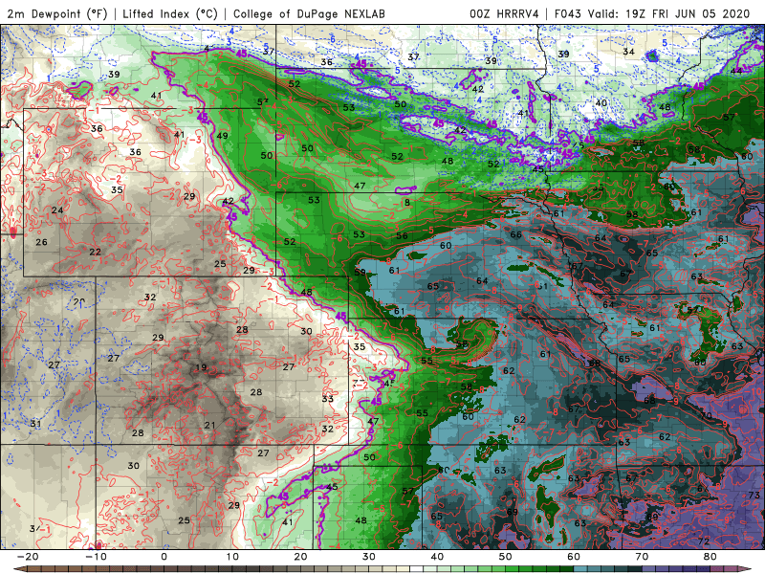This screenshot has height=574, width=765.
Task: Click the dewpoint value 26 on the map
Action: point(41,242)
